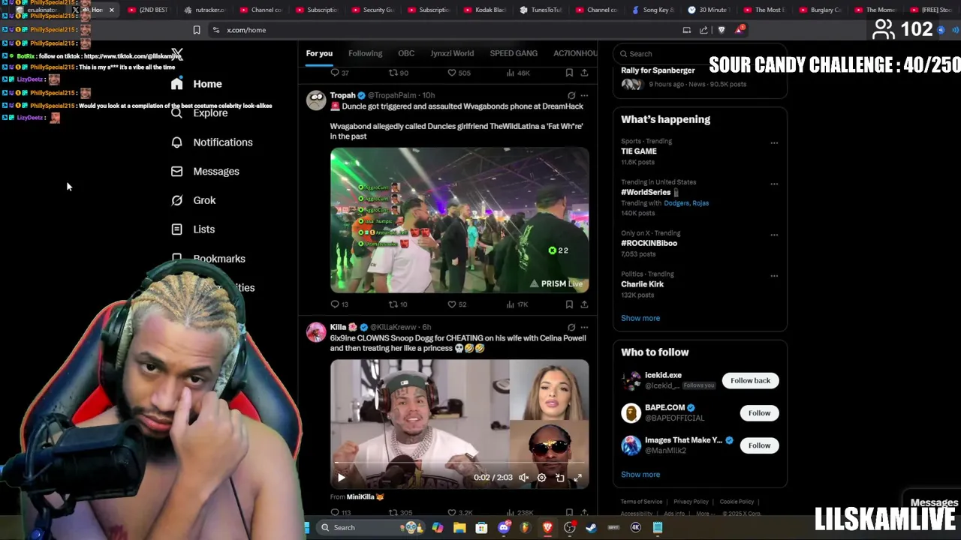Open options for Charlie Kirk trend
Viewport: 961px width, 540px height.
(x=774, y=275)
